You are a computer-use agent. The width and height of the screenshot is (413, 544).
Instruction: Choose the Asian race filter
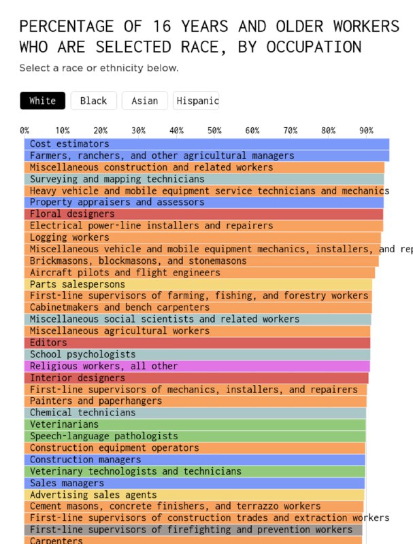(x=144, y=101)
